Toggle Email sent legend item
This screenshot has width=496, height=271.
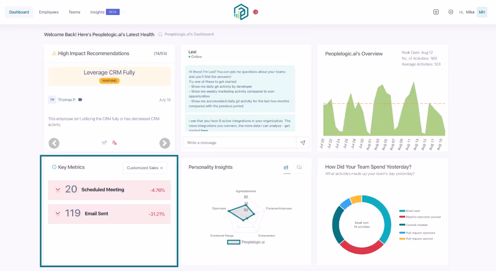(410, 211)
